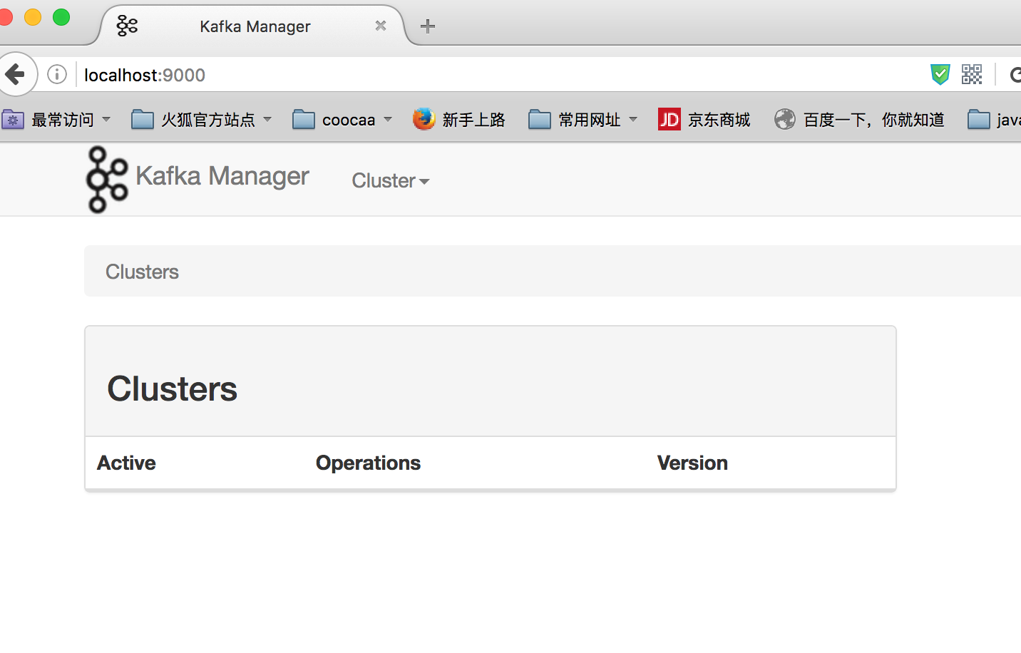Close the Kafka Manager tab
Viewport: 1021px width, 653px height.
coord(381,26)
